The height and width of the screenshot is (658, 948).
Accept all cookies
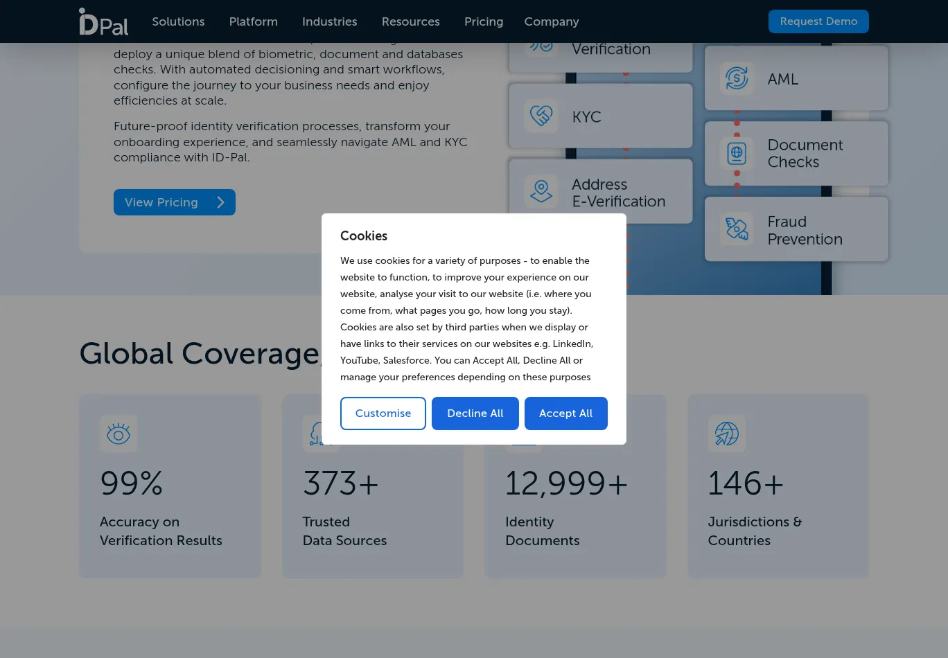tap(565, 414)
